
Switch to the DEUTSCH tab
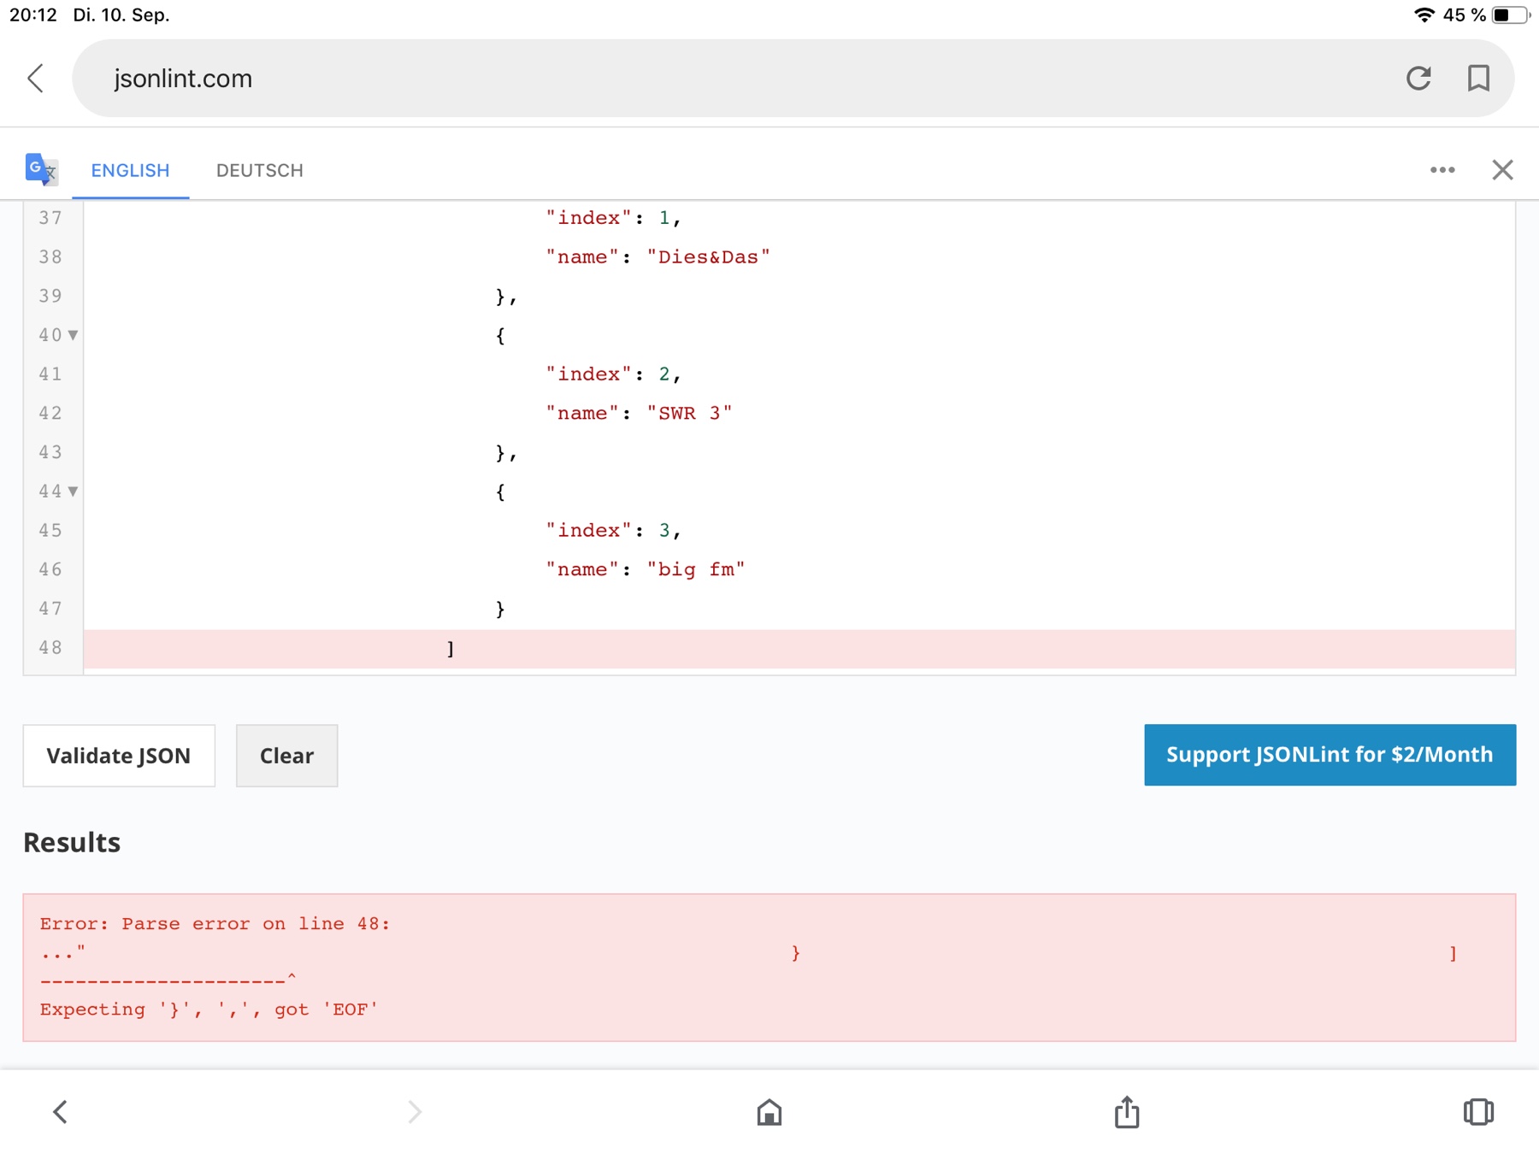259,170
